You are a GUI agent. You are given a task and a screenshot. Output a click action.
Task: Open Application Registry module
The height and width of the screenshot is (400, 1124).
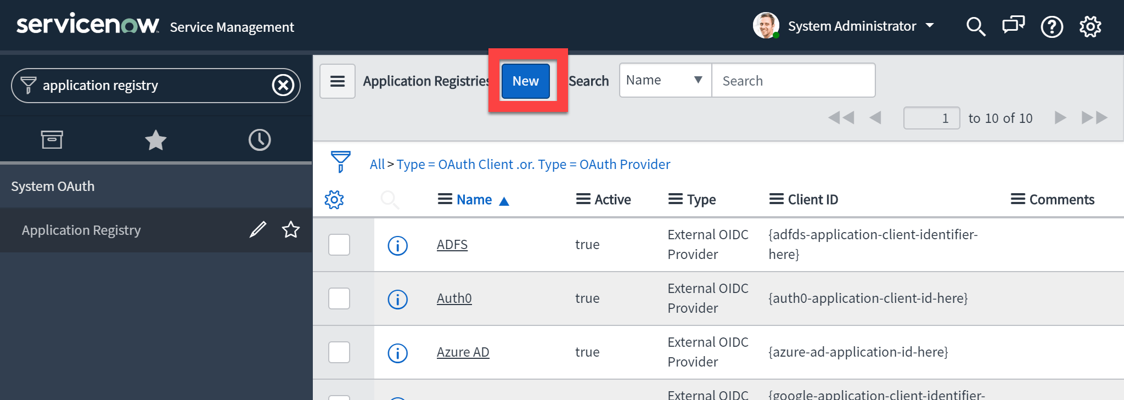81,230
